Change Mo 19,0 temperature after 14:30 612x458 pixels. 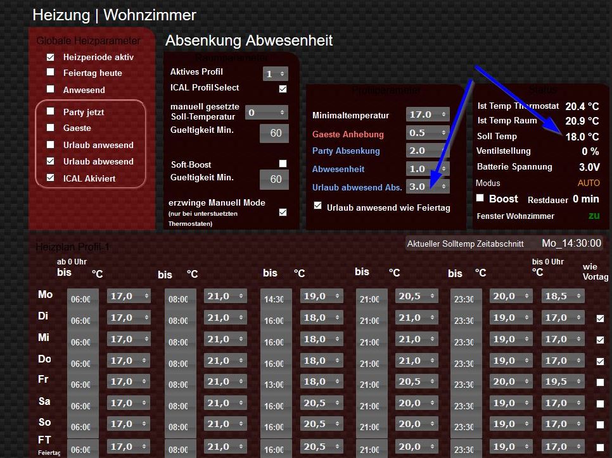[322, 296]
